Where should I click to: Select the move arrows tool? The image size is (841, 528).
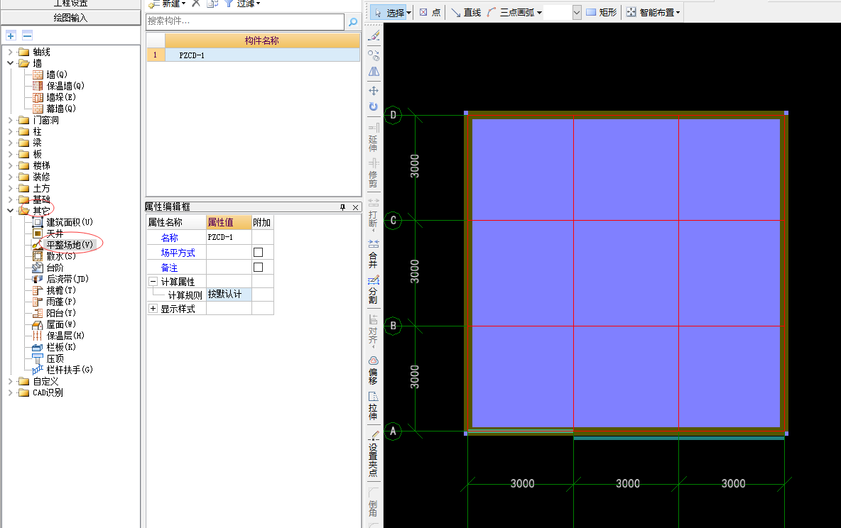point(374,91)
